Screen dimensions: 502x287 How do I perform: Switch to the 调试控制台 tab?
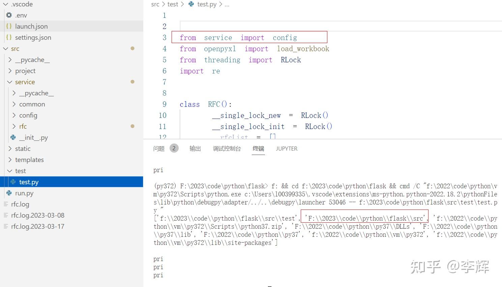227,148
